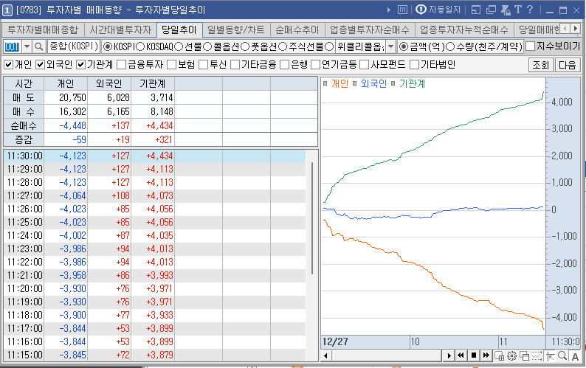Viewport: 586px width, 368px height.
Task: Click the chart rewind double-arrow button
Action: pyautogui.click(x=461, y=355)
